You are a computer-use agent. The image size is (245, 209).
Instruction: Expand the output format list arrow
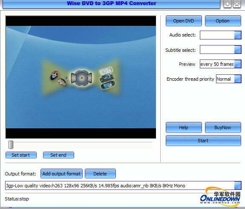(x=238, y=186)
